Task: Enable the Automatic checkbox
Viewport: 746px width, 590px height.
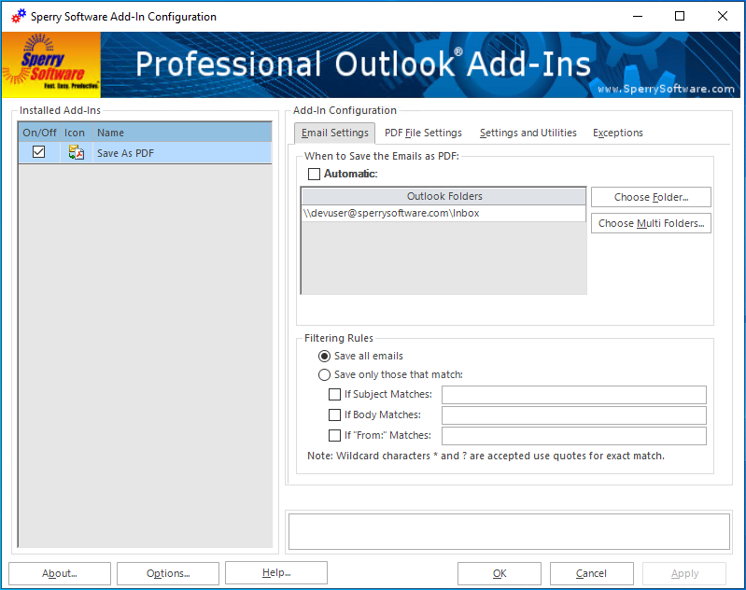Action: pos(314,175)
